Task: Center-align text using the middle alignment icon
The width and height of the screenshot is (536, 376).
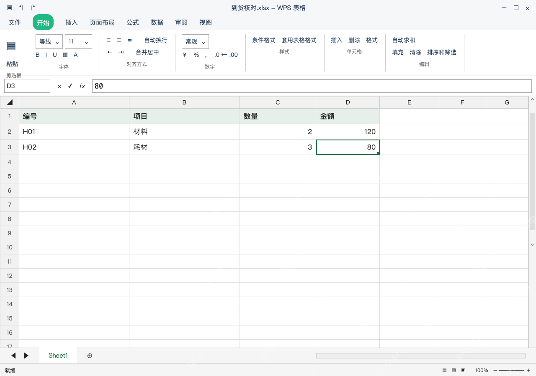Action: tap(119, 40)
